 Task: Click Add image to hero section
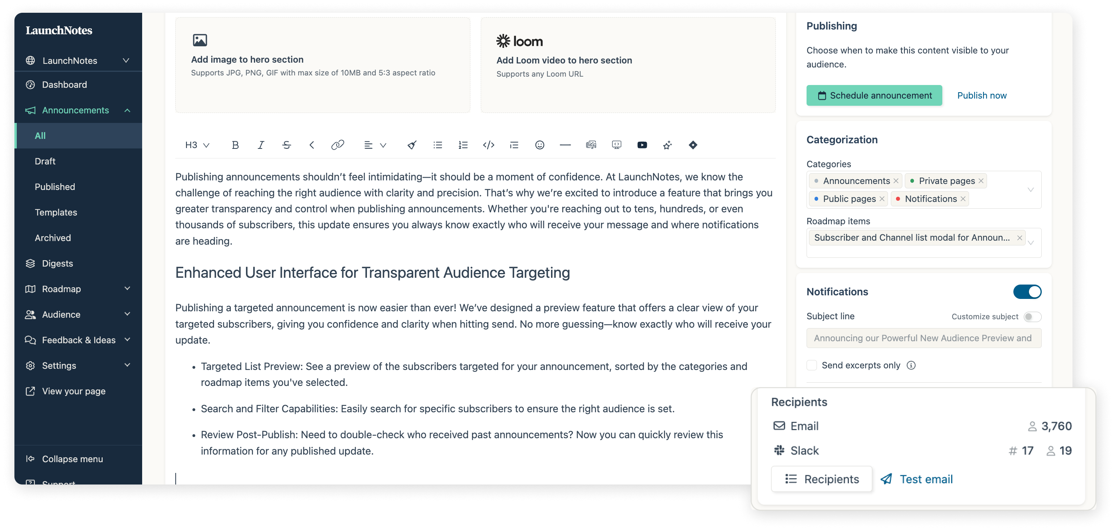tap(323, 65)
